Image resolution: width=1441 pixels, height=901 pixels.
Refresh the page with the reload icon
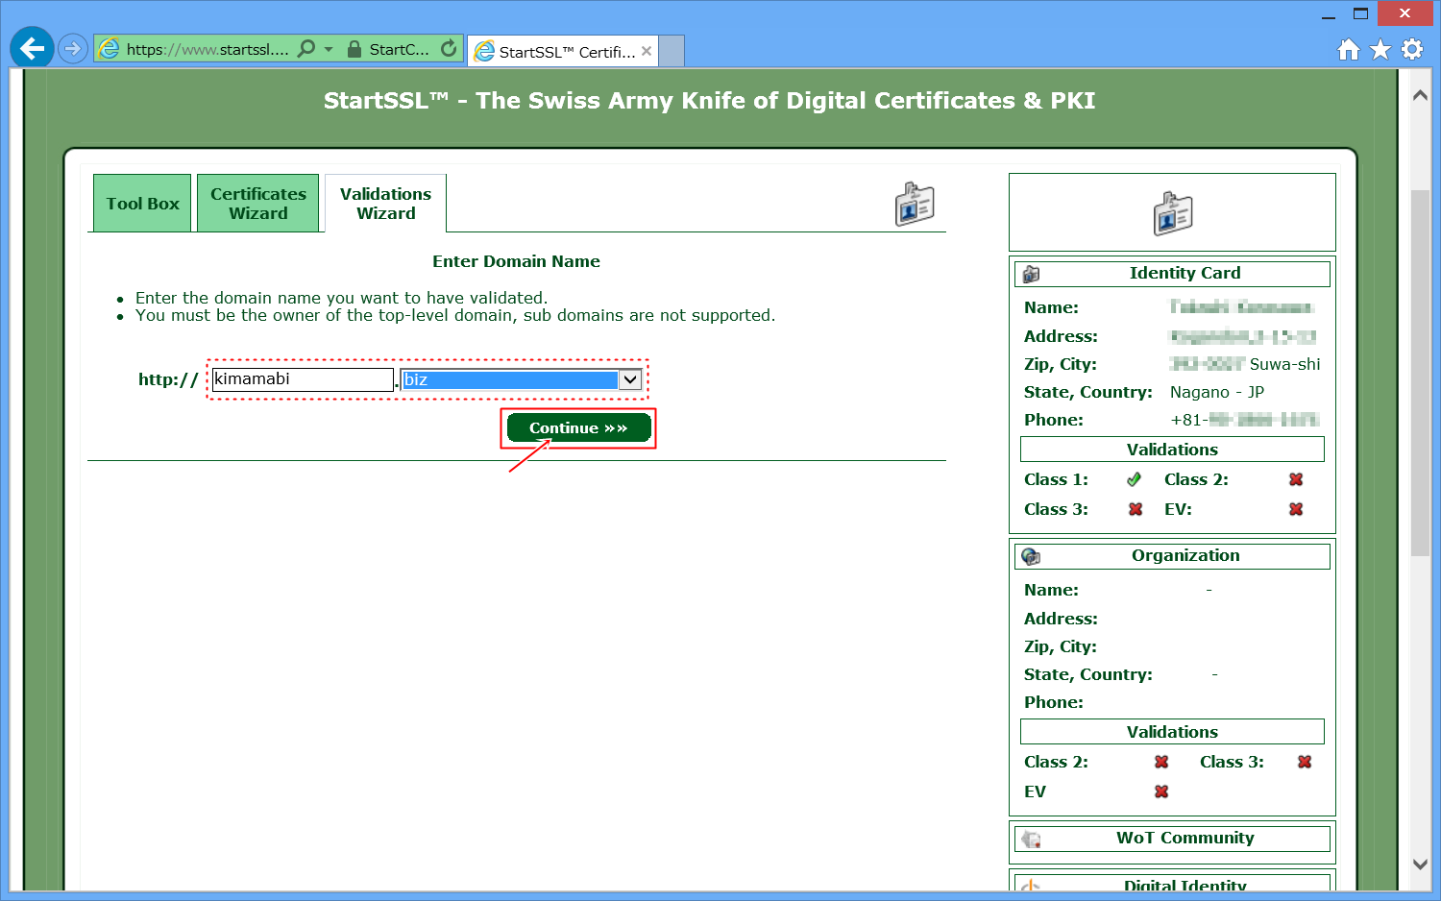coord(449,48)
